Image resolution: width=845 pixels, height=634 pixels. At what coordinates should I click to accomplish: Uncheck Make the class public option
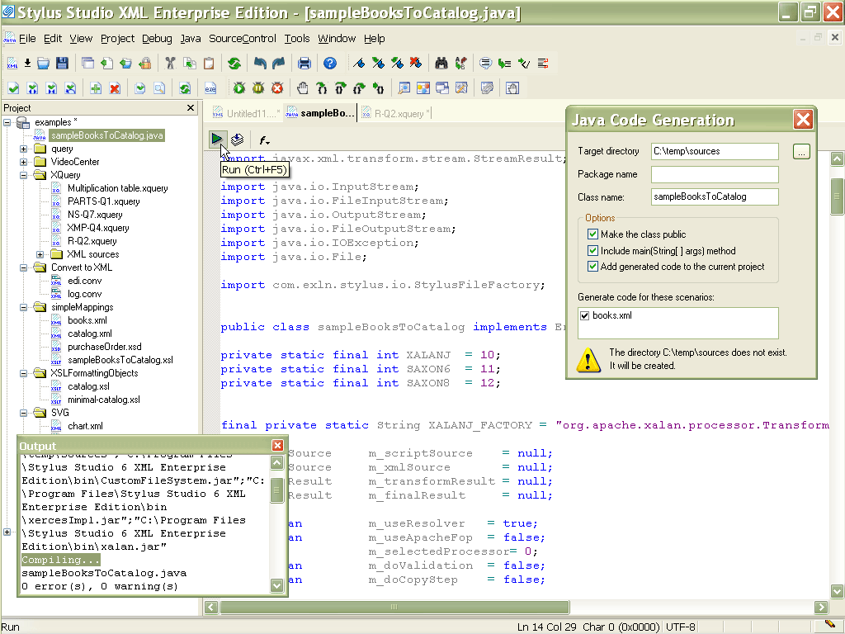click(x=593, y=234)
